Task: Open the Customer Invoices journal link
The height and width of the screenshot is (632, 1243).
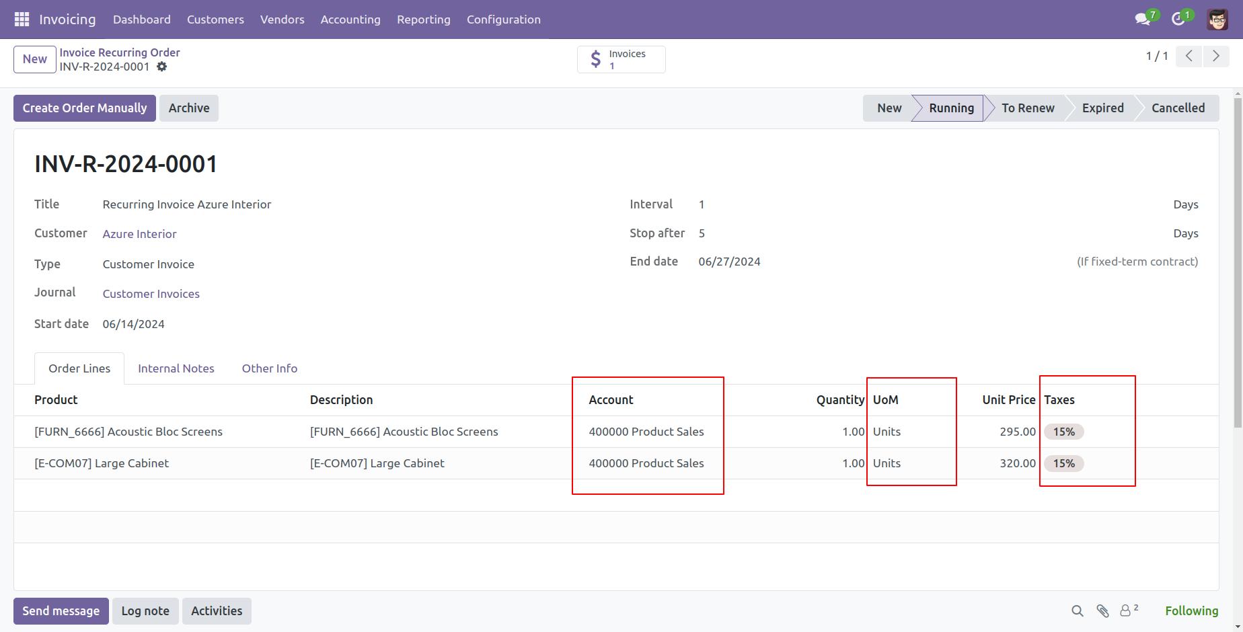Action: [x=151, y=294]
